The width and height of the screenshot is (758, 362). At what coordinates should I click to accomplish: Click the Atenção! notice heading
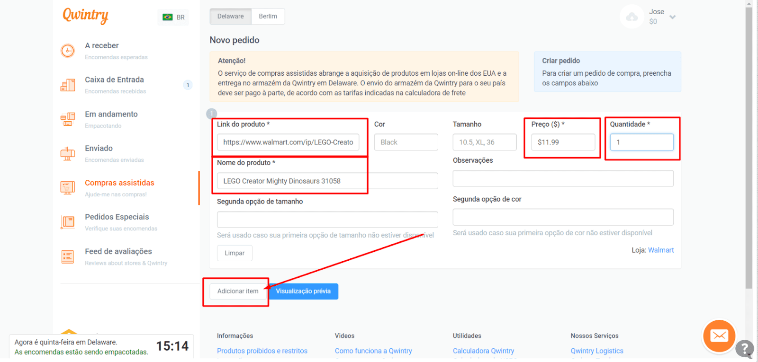point(232,61)
